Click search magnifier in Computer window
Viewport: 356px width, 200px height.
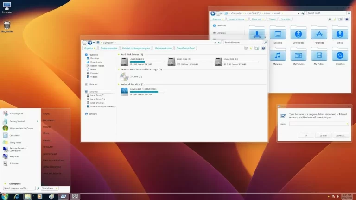coord(266,43)
